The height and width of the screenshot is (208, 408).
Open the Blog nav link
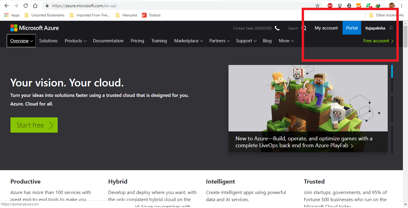(x=267, y=41)
